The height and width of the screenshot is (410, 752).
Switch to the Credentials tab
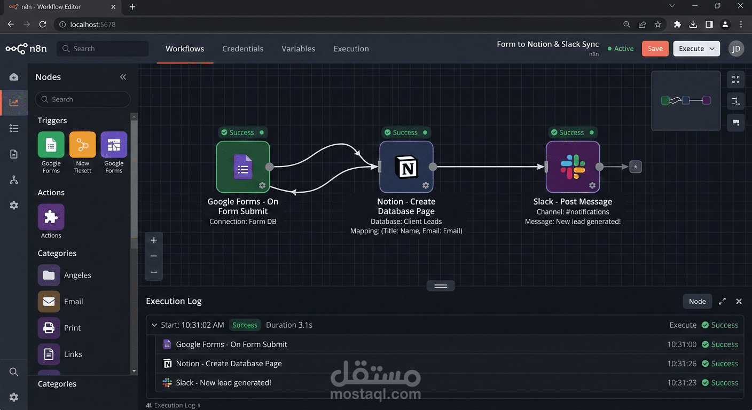(x=243, y=49)
